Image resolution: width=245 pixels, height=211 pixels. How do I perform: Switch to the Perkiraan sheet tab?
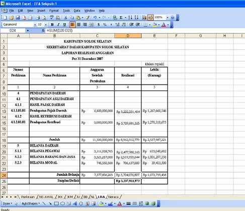pos(28,197)
